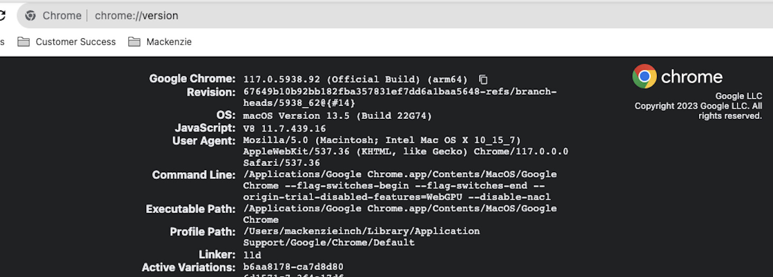
Task: Click the Executable Path: label
Action: (x=191, y=209)
